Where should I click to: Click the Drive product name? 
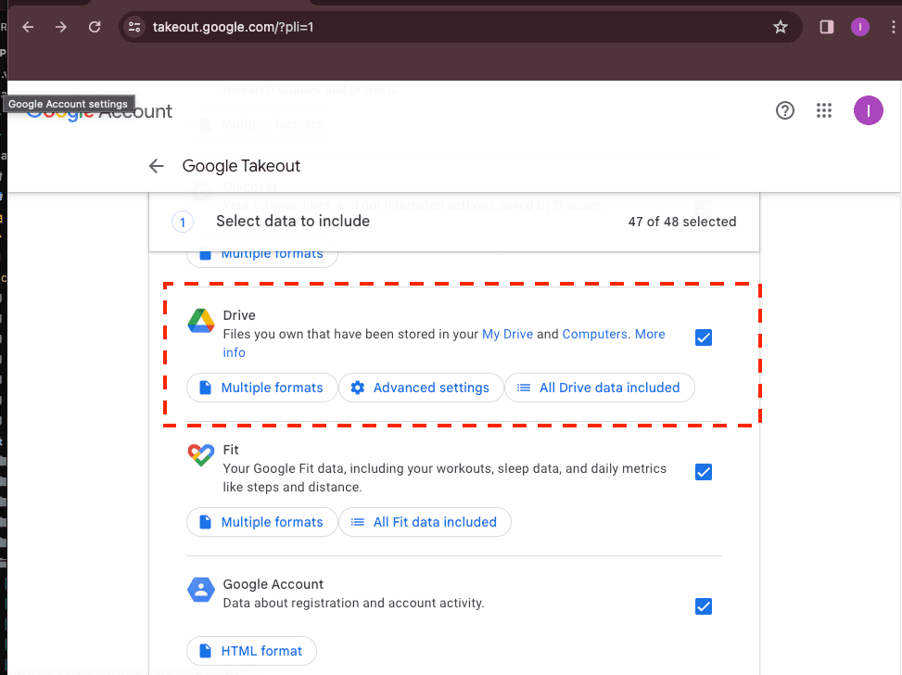(x=239, y=315)
